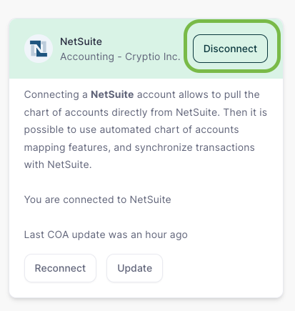Click 'You are connected to NetSuite' status text
Viewport: 295px width, 311px height.
tap(98, 199)
